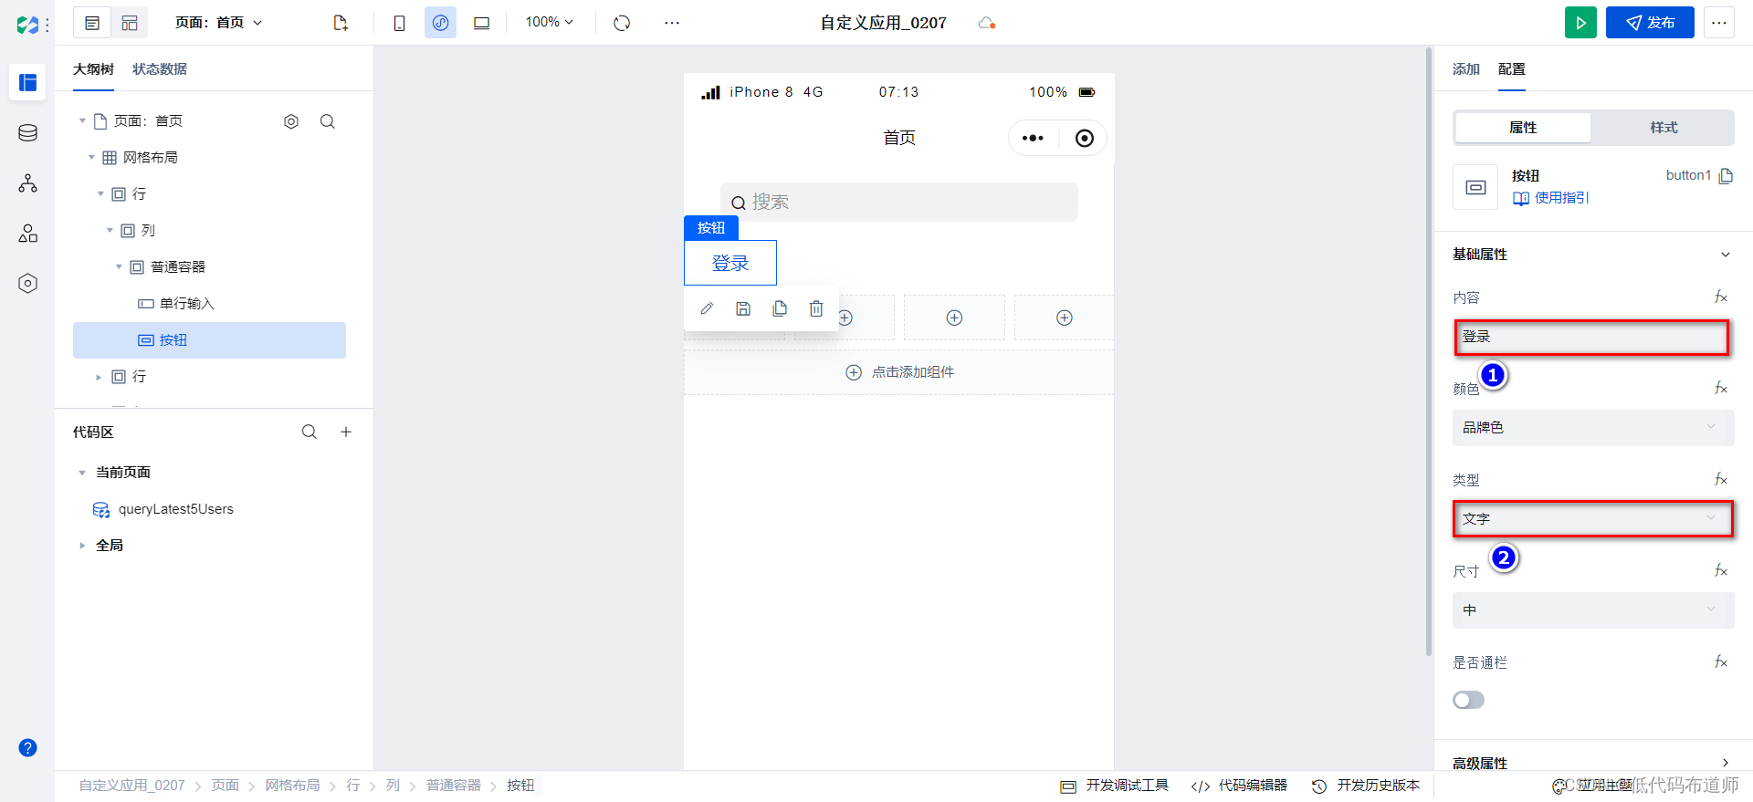Switch to the 添加 tab
Viewport: 1753px width, 802px height.
click(x=1466, y=69)
